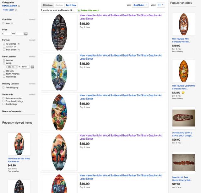Open the Home & Garden category link
The height and width of the screenshot is (193, 201).
[x=10, y=6]
